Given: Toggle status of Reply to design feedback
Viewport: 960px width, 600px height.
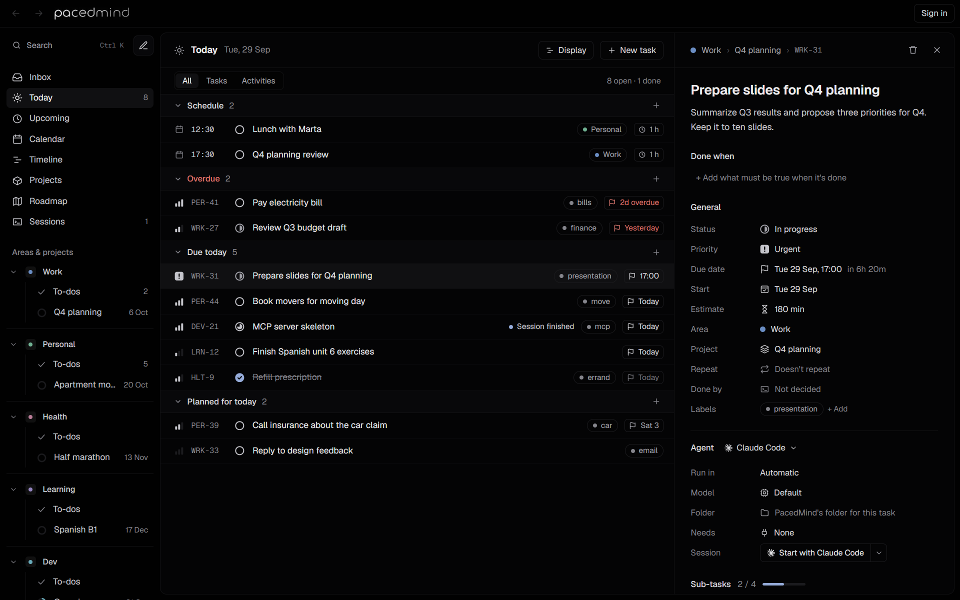Looking at the screenshot, I should (x=239, y=450).
